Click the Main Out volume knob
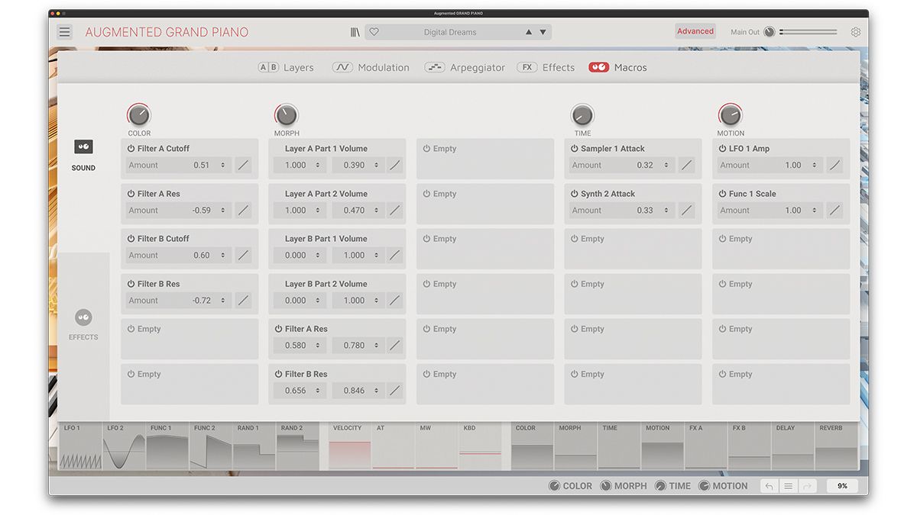 point(770,32)
